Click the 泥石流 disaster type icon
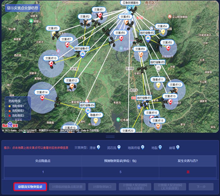 pos(119,147)
